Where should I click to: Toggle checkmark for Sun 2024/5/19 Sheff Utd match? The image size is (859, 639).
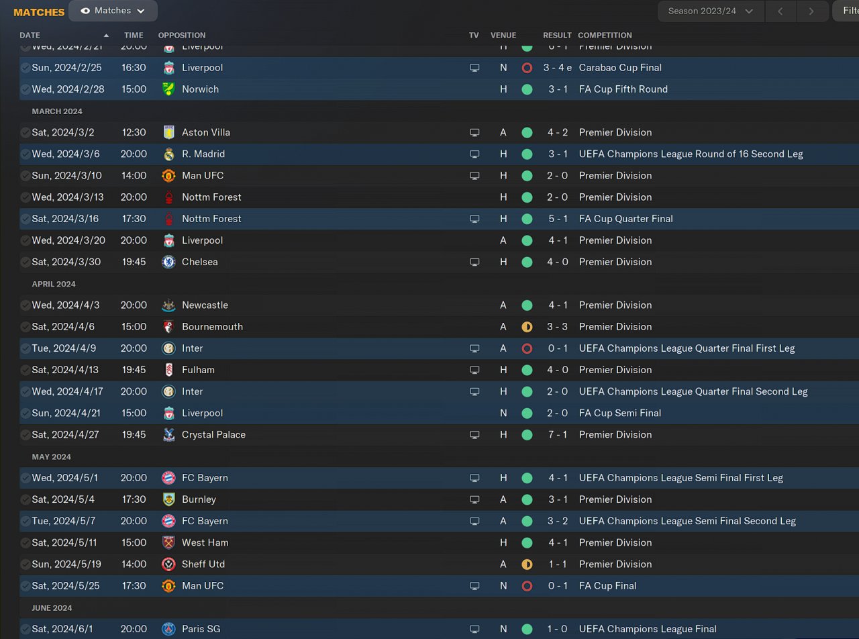coord(25,564)
